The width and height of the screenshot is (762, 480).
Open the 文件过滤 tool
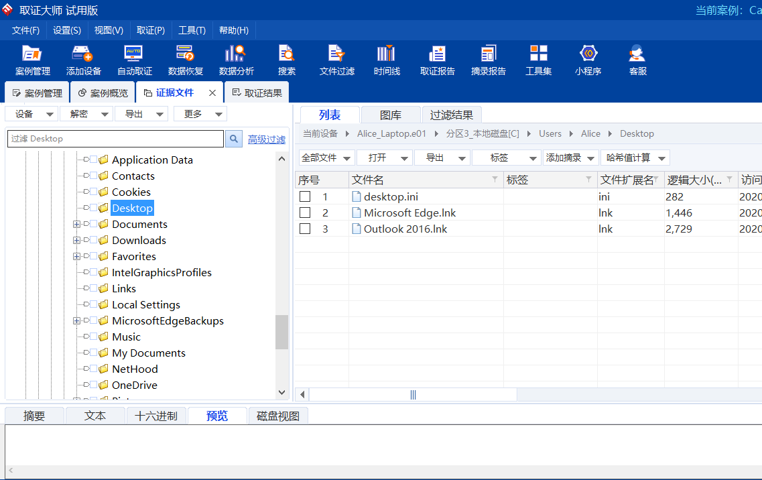337,60
